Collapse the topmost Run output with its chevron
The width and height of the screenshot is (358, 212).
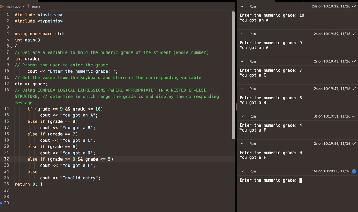click(x=242, y=6)
